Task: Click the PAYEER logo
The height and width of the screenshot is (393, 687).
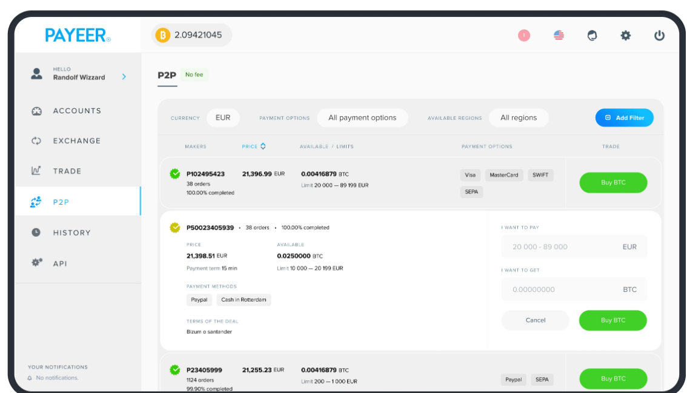Action: 78,35
